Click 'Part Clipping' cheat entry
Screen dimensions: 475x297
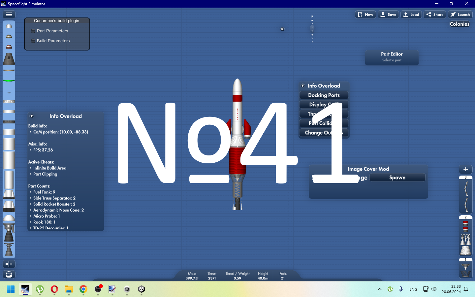point(45,174)
